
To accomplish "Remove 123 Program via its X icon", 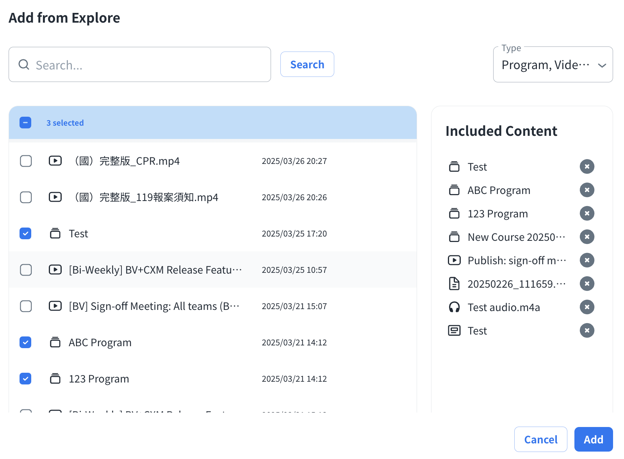I will pyautogui.click(x=587, y=213).
